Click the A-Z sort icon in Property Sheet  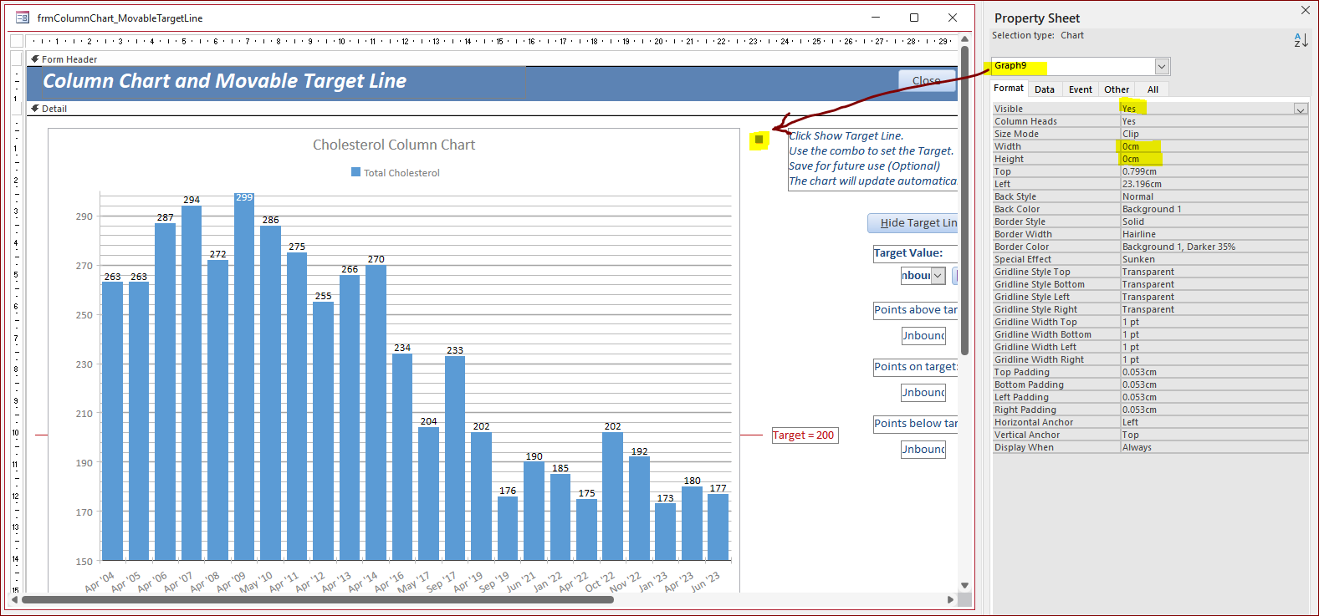pos(1301,39)
